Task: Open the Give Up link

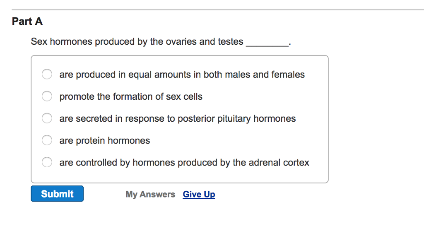Action: [x=199, y=194]
